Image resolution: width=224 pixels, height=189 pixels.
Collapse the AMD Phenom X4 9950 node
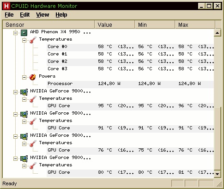pos(15,33)
